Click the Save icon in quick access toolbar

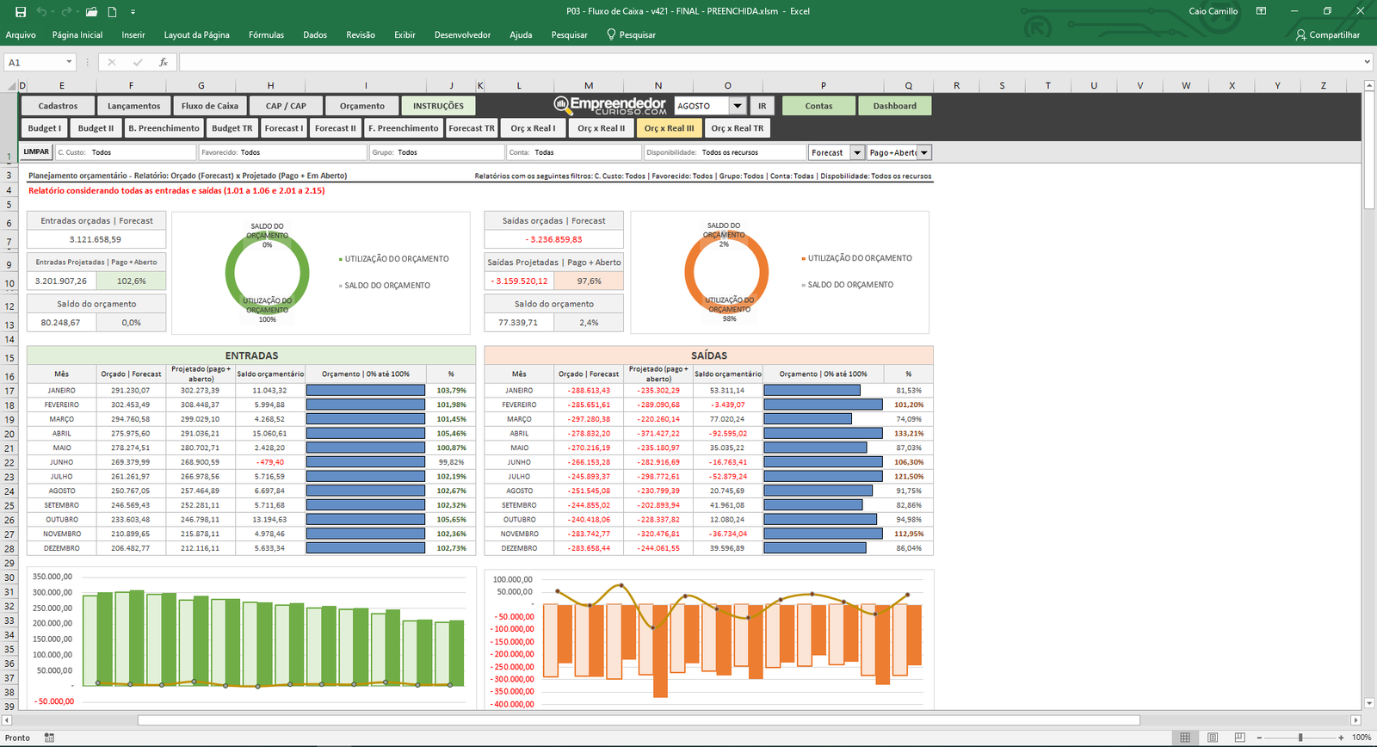coord(21,12)
